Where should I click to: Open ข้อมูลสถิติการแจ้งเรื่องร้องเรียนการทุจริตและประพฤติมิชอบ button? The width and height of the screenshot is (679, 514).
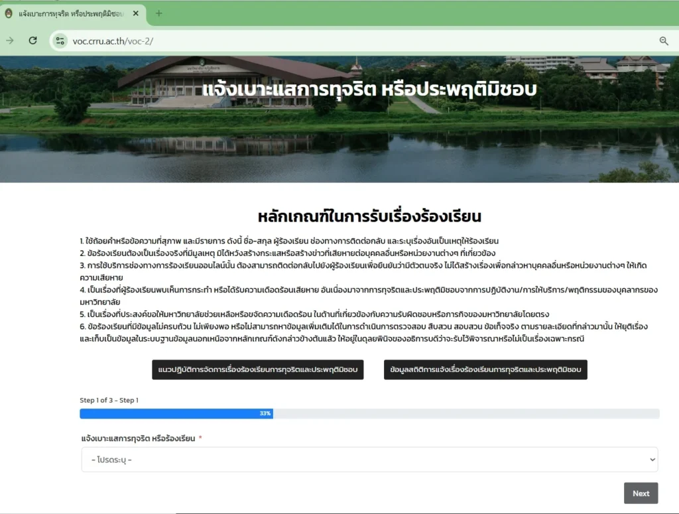[x=486, y=369]
